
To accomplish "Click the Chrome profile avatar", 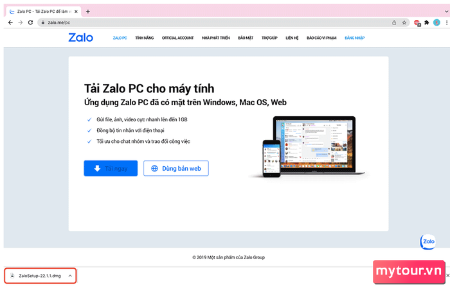I will [437, 22].
